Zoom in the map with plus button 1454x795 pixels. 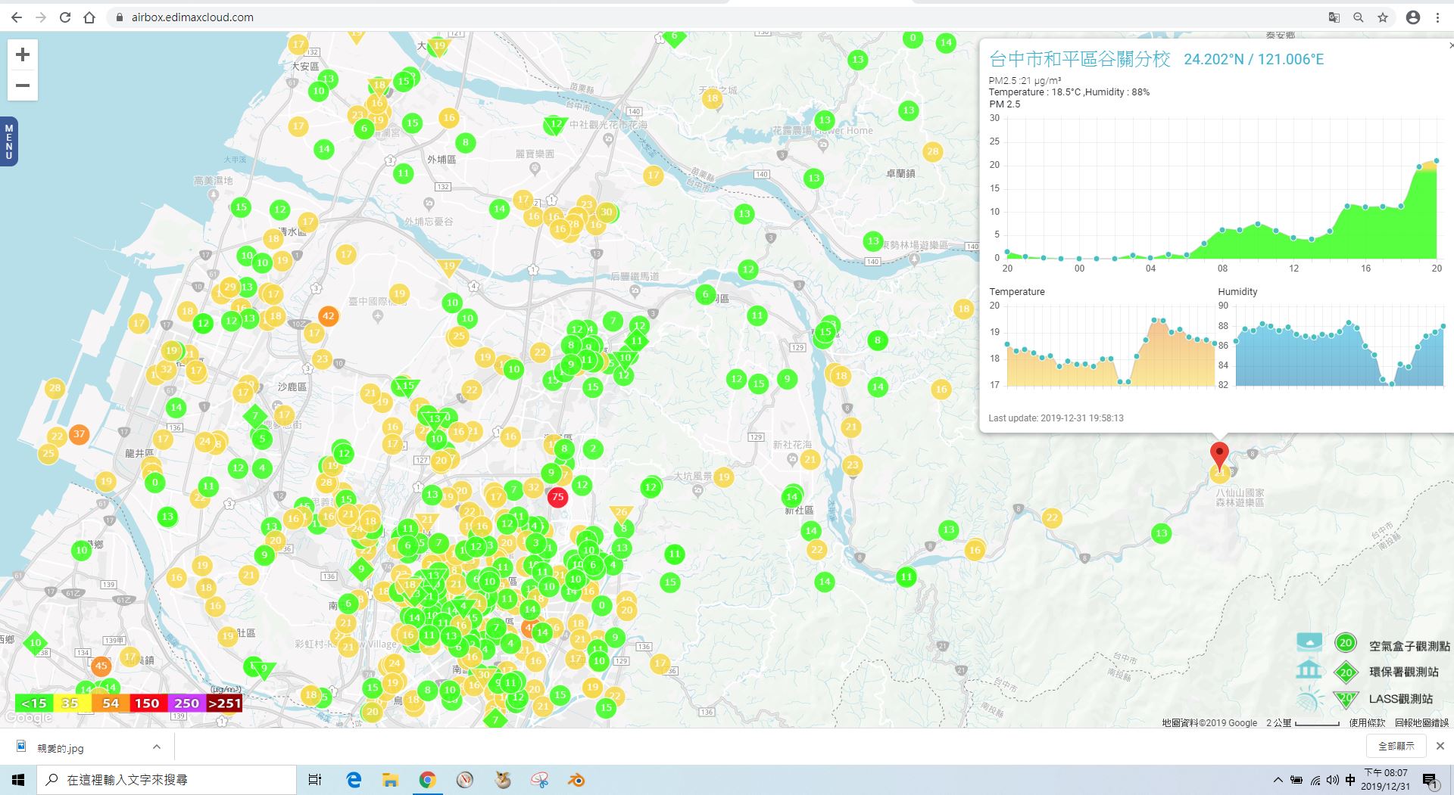tap(23, 54)
